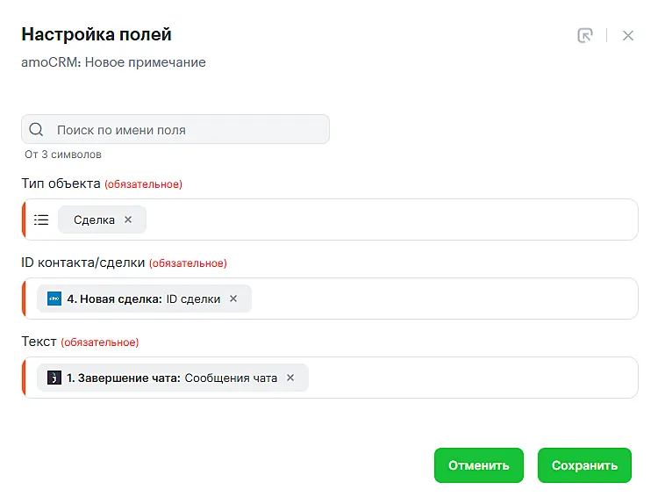Remove the Сообщения чата variable
The height and width of the screenshot is (504, 665).
(x=290, y=378)
